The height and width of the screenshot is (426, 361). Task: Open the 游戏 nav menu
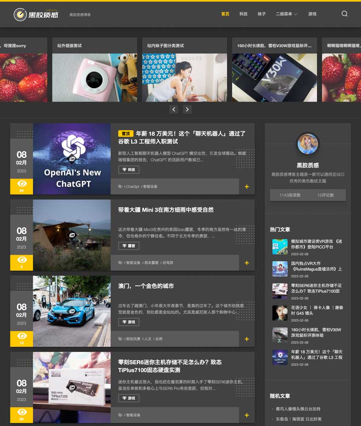(x=313, y=14)
